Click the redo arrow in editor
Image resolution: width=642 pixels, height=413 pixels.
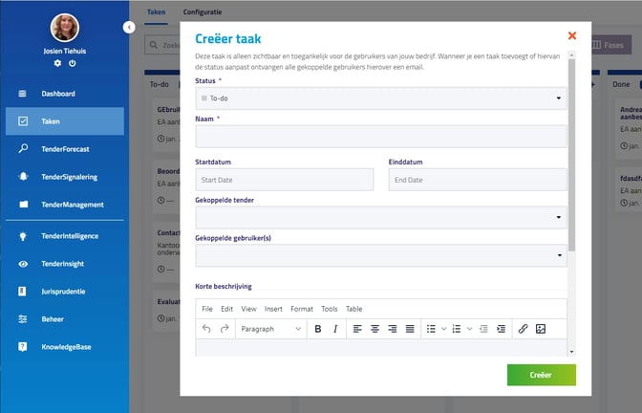(225, 329)
